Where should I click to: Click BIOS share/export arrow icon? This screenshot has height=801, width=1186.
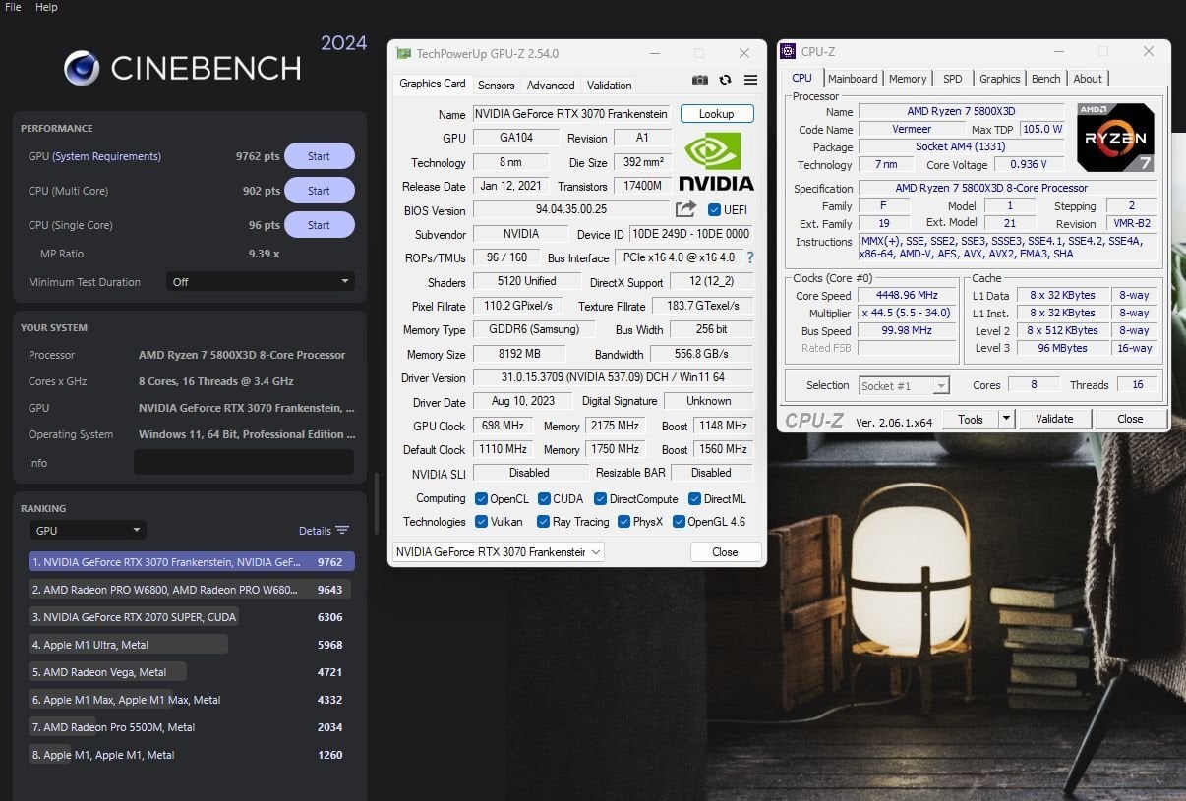[685, 209]
